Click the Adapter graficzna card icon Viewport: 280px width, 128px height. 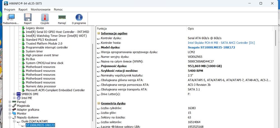pyautogui.click(x=14, y=109)
